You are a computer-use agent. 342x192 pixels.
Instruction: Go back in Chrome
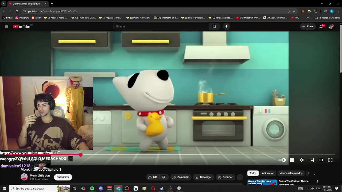pos(4,11)
